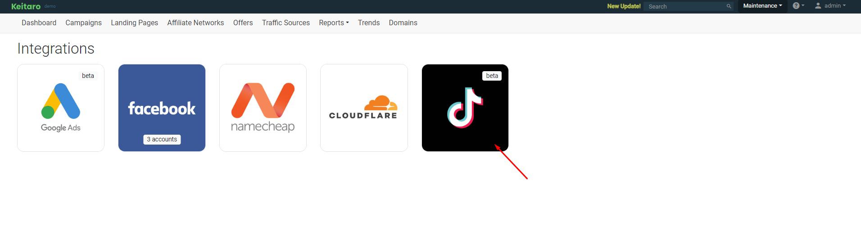The height and width of the screenshot is (227, 861).
Task: Open the Facebook integration card
Action: tap(162, 108)
